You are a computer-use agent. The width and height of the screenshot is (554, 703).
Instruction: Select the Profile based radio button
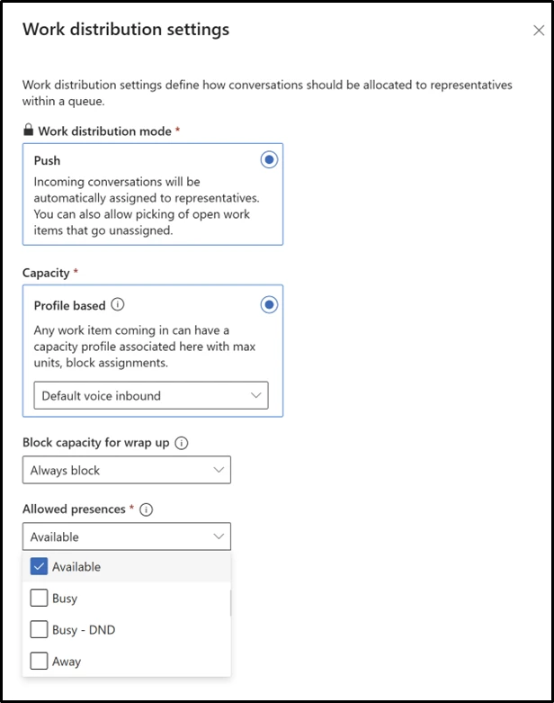[268, 304]
